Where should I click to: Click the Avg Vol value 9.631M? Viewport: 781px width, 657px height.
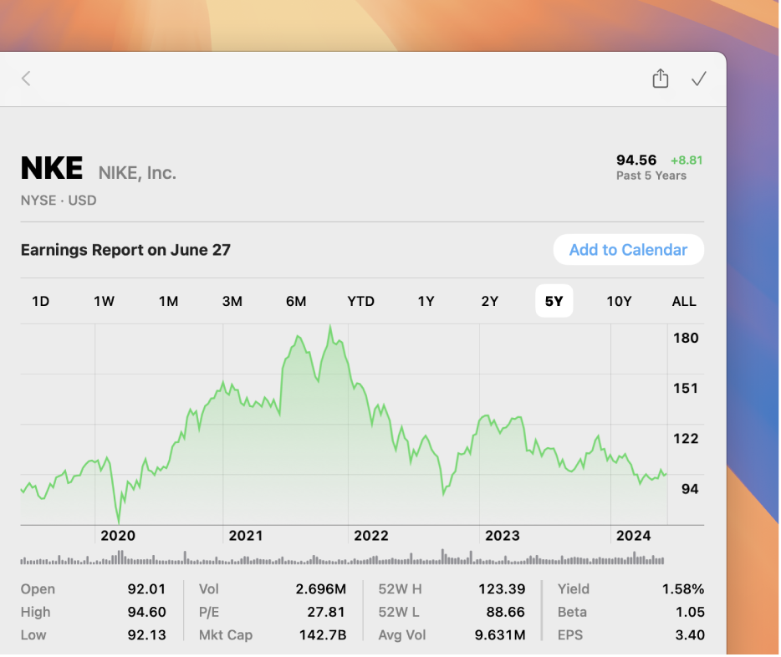point(500,634)
